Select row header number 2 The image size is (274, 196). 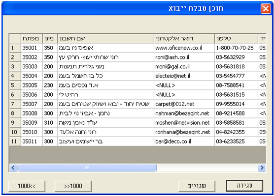(x=15, y=57)
